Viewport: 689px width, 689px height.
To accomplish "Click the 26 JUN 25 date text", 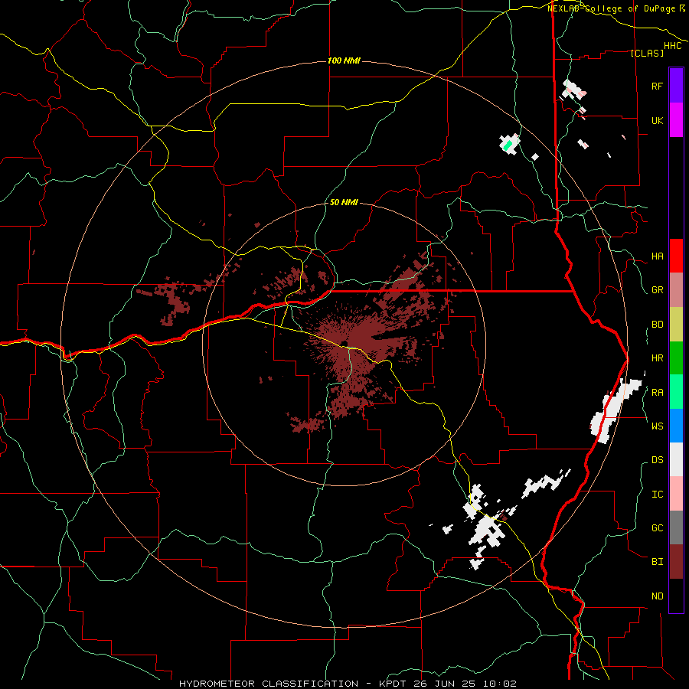I will click(x=446, y=684).
